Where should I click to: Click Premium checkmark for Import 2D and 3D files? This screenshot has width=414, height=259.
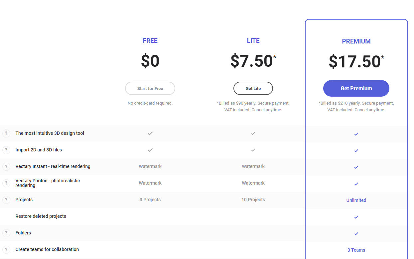tap(356, 150)
